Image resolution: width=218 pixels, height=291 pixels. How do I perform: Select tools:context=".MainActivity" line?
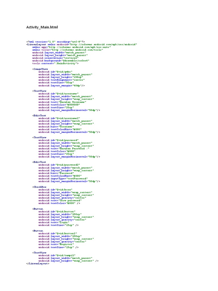[55, 63]
